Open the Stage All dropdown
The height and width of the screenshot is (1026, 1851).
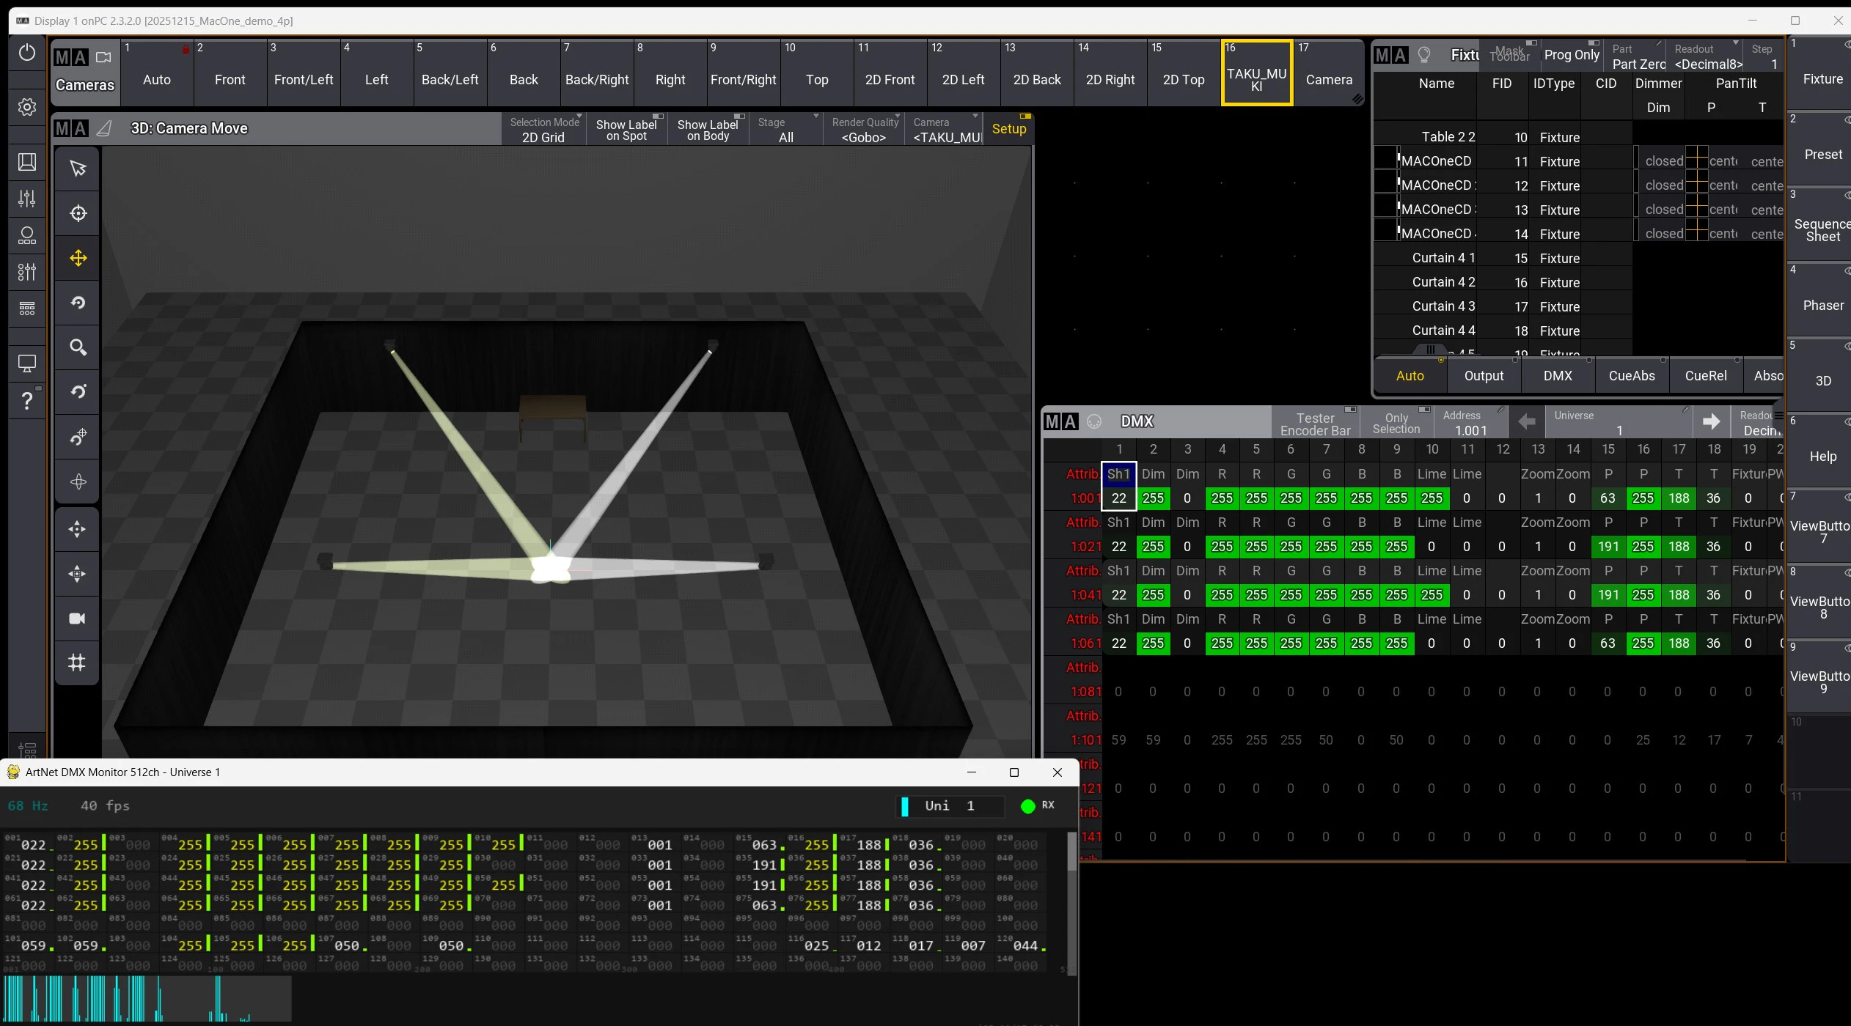pos(788,129)
